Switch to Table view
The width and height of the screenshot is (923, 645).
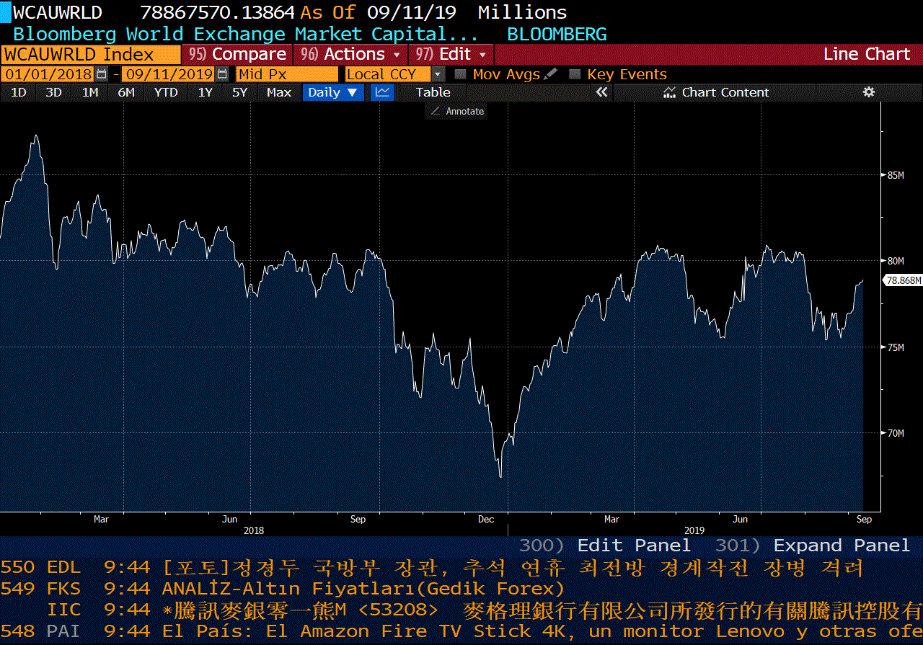point(433,92)
